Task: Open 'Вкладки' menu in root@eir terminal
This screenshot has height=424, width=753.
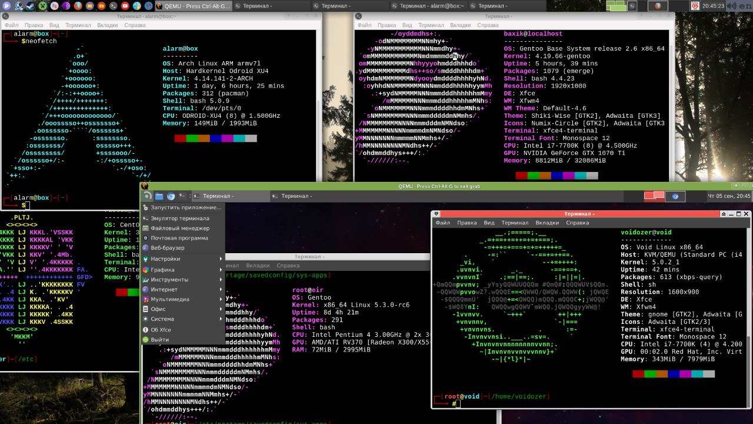Action: [x=258, y=266]
